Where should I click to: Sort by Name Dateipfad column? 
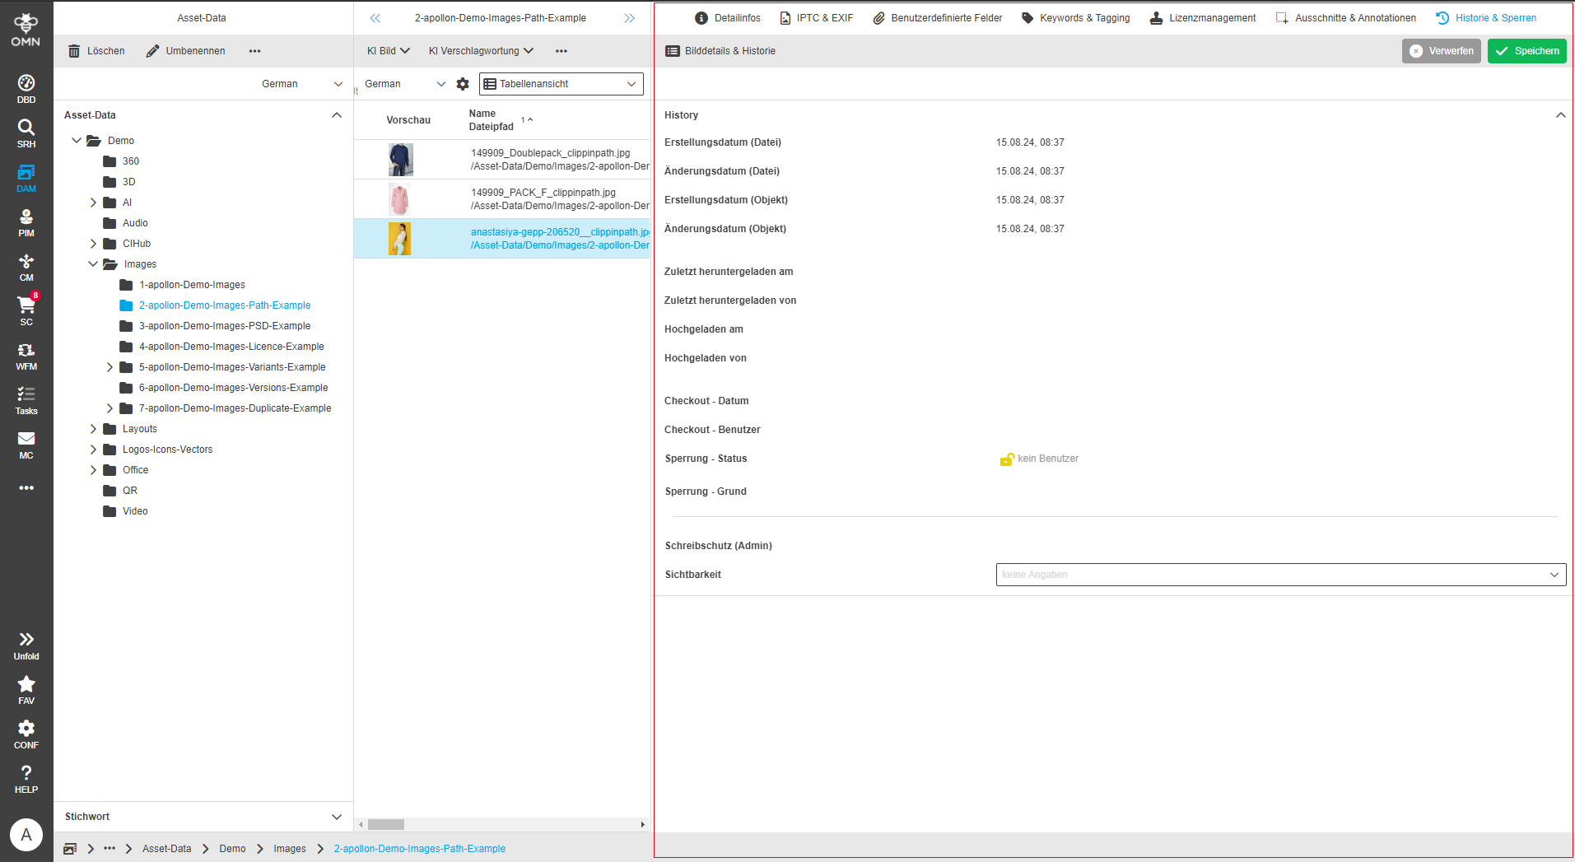point(492,120)
